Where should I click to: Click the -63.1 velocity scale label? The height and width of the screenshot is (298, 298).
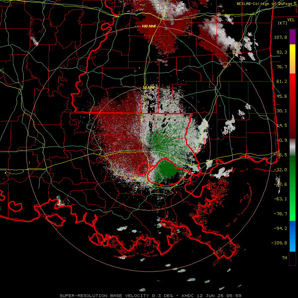tap(280, 199)
